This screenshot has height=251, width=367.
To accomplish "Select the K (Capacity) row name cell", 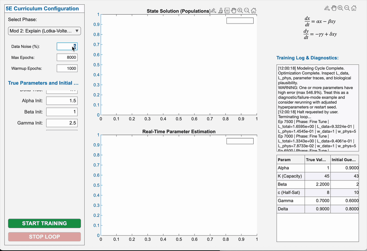I will pos(291,176).
